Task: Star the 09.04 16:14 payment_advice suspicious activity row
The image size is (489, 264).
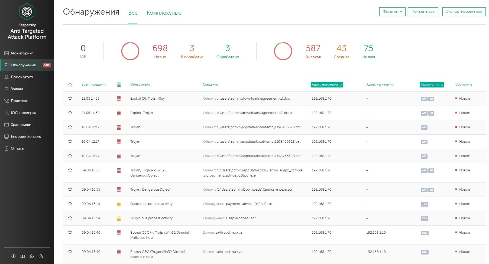Action: click(70, 204)
